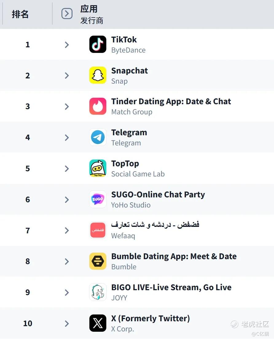274x340 pixels.
Task: Expand the rank 1 TikTok row chevron
Action: click(67, 45)
